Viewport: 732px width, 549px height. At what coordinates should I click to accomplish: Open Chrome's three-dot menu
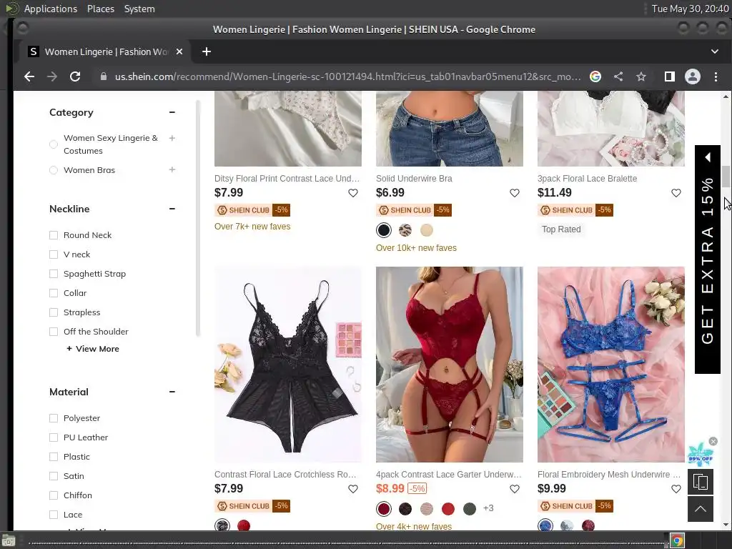click(716, 76)
